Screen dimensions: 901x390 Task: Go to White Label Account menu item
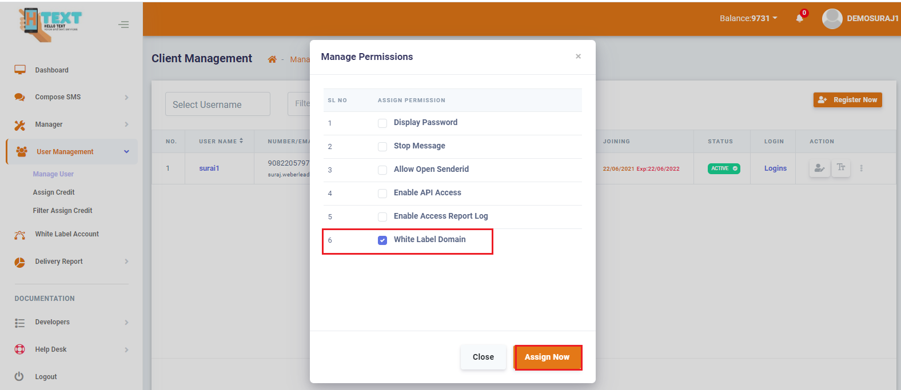point(67,234)
